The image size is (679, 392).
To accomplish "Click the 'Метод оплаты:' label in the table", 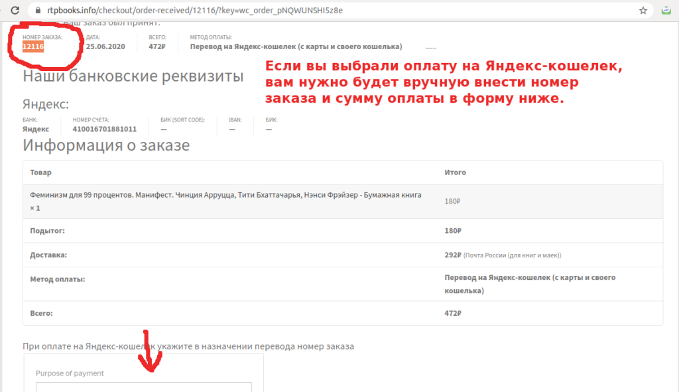I will 58,279.
